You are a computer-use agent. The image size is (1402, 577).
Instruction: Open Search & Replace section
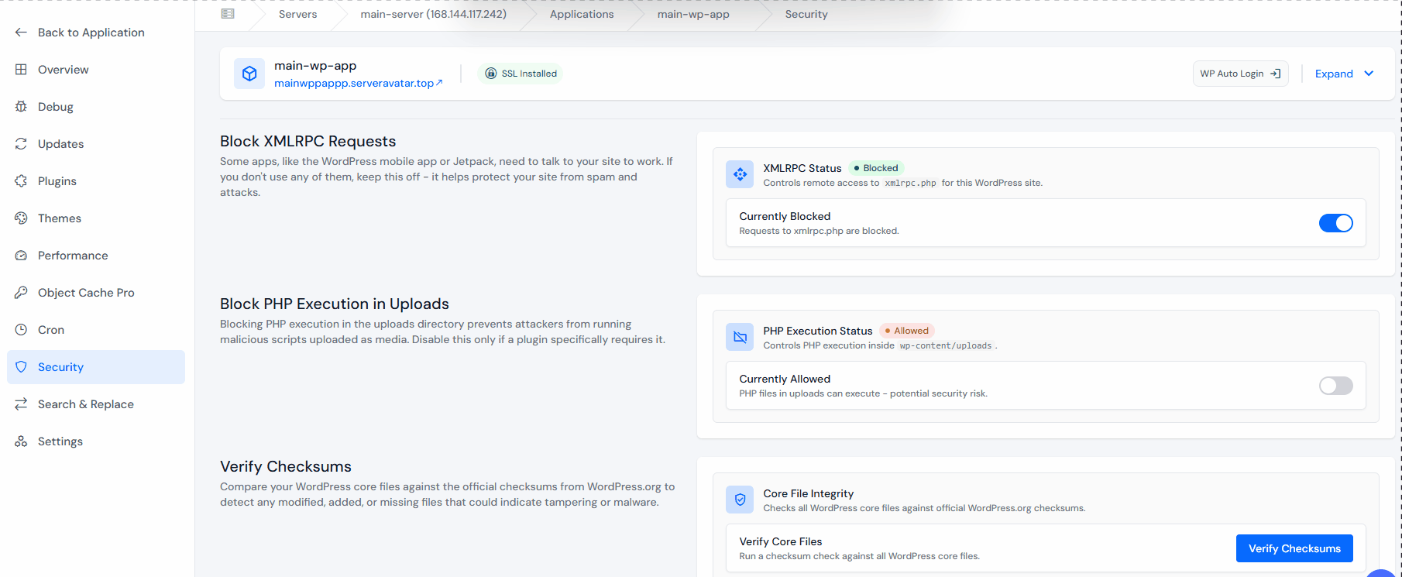click(96, 404)
